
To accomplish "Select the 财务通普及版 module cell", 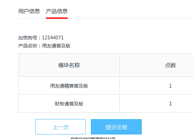I will (69, 104).
